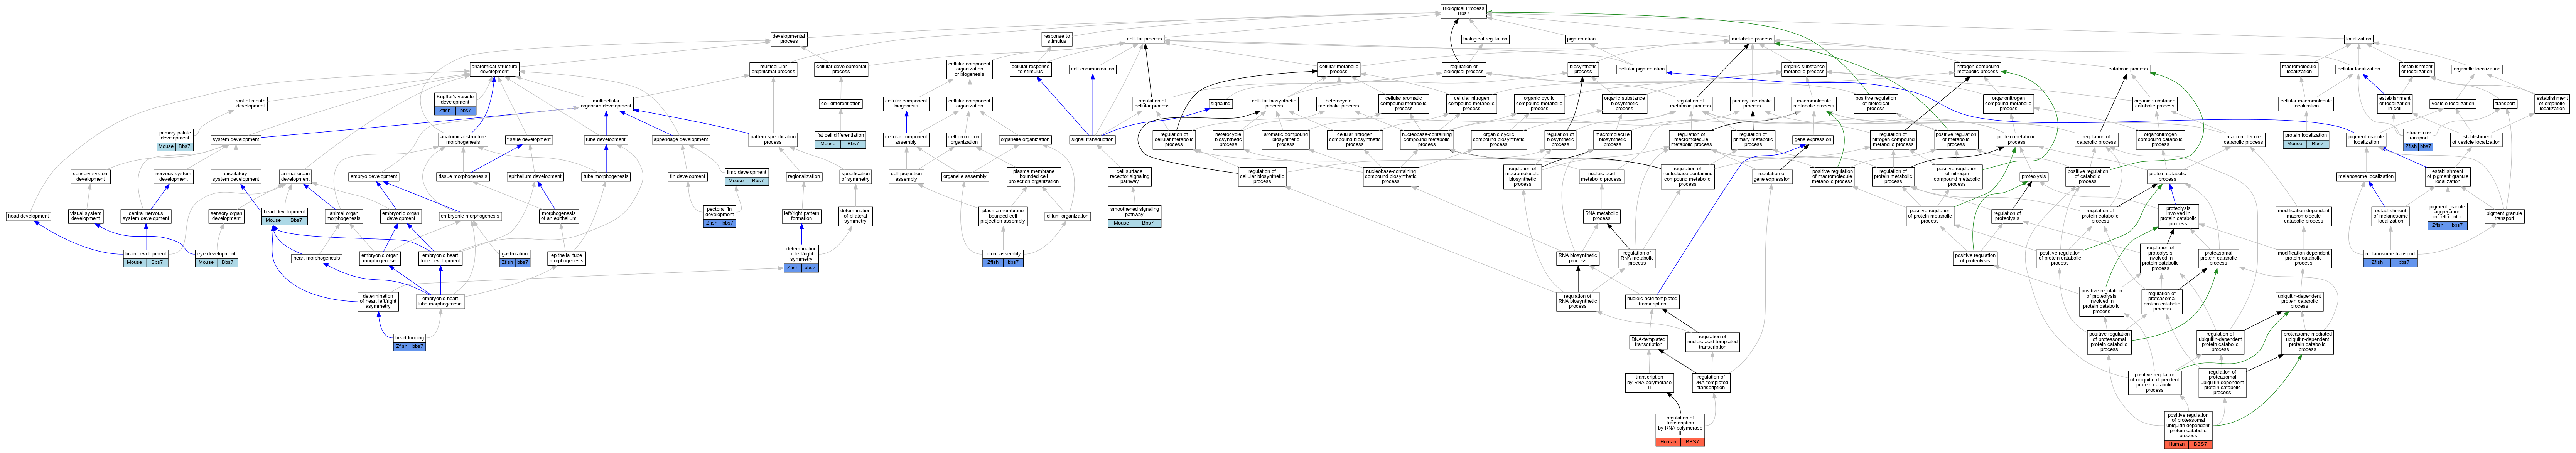Select the 'nucleic acid-templated transcription' node
Screen dimensions: 2576x453
click(1652, 300)
